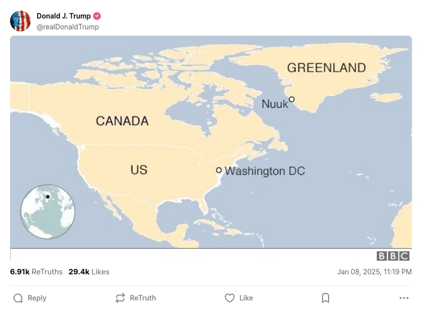Click Donald J. Trump's display name

point(63,16)
